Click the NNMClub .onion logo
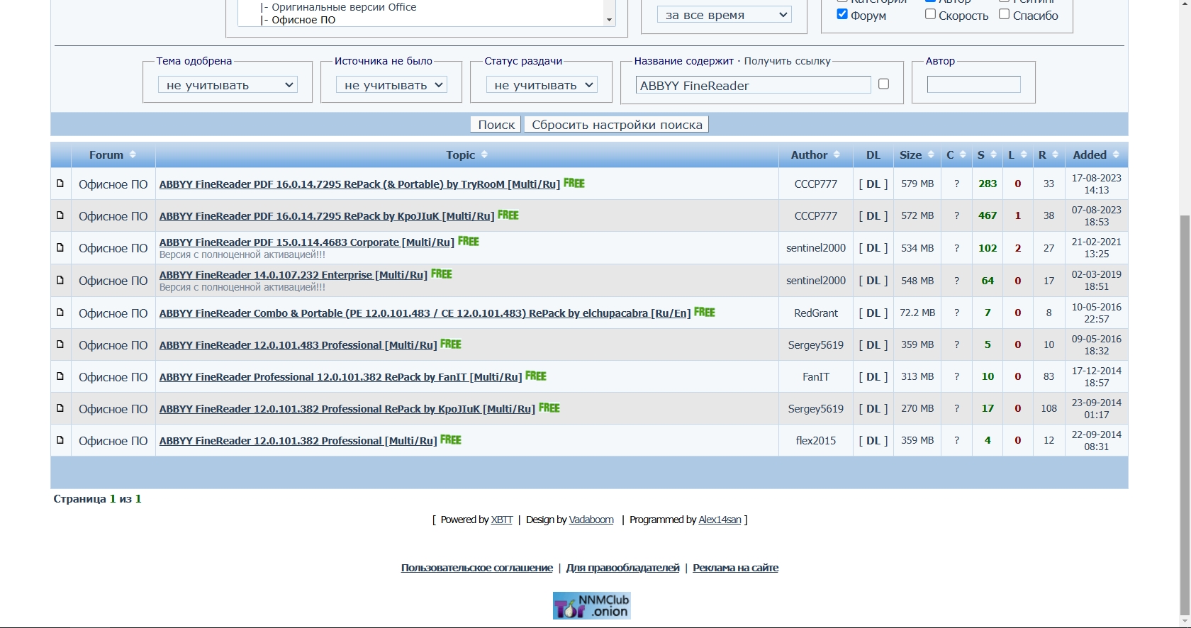1191x628 pixels. coord(591,606)
